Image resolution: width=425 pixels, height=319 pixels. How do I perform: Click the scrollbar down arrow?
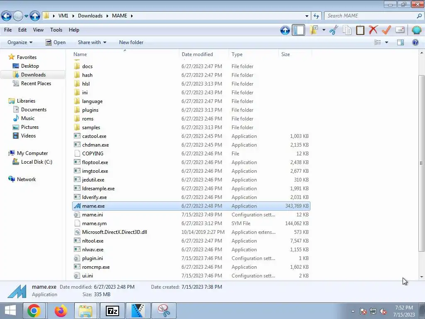[x=422, y=277]
